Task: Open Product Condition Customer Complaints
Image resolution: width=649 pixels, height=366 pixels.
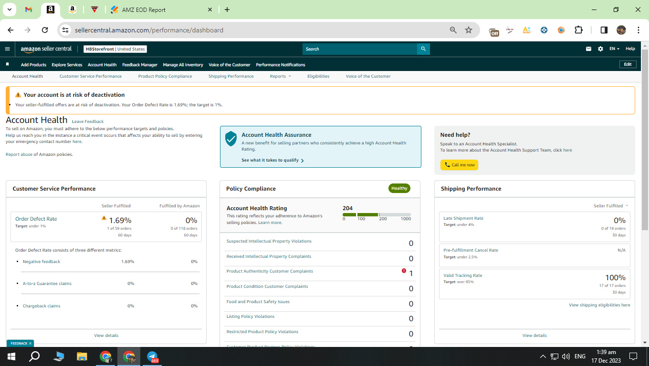Action: coord(267,286)
